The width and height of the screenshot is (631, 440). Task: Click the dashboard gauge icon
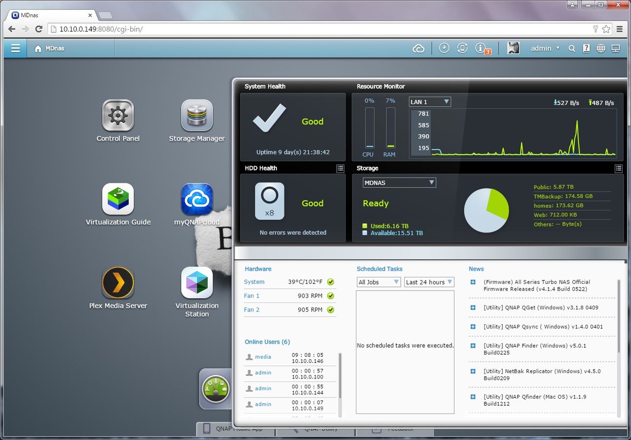pyautogui.click(x=215, y=389)
